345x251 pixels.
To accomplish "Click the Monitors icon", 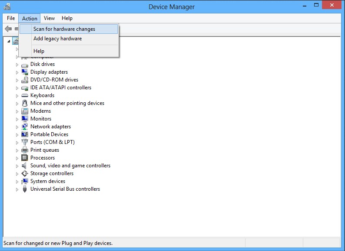I will click(25, 119).
